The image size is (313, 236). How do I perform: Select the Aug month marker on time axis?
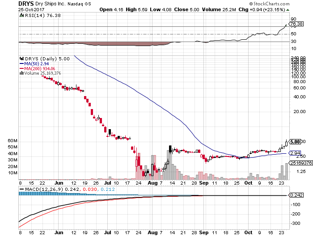pyautogui.click(x=152, y=183)
